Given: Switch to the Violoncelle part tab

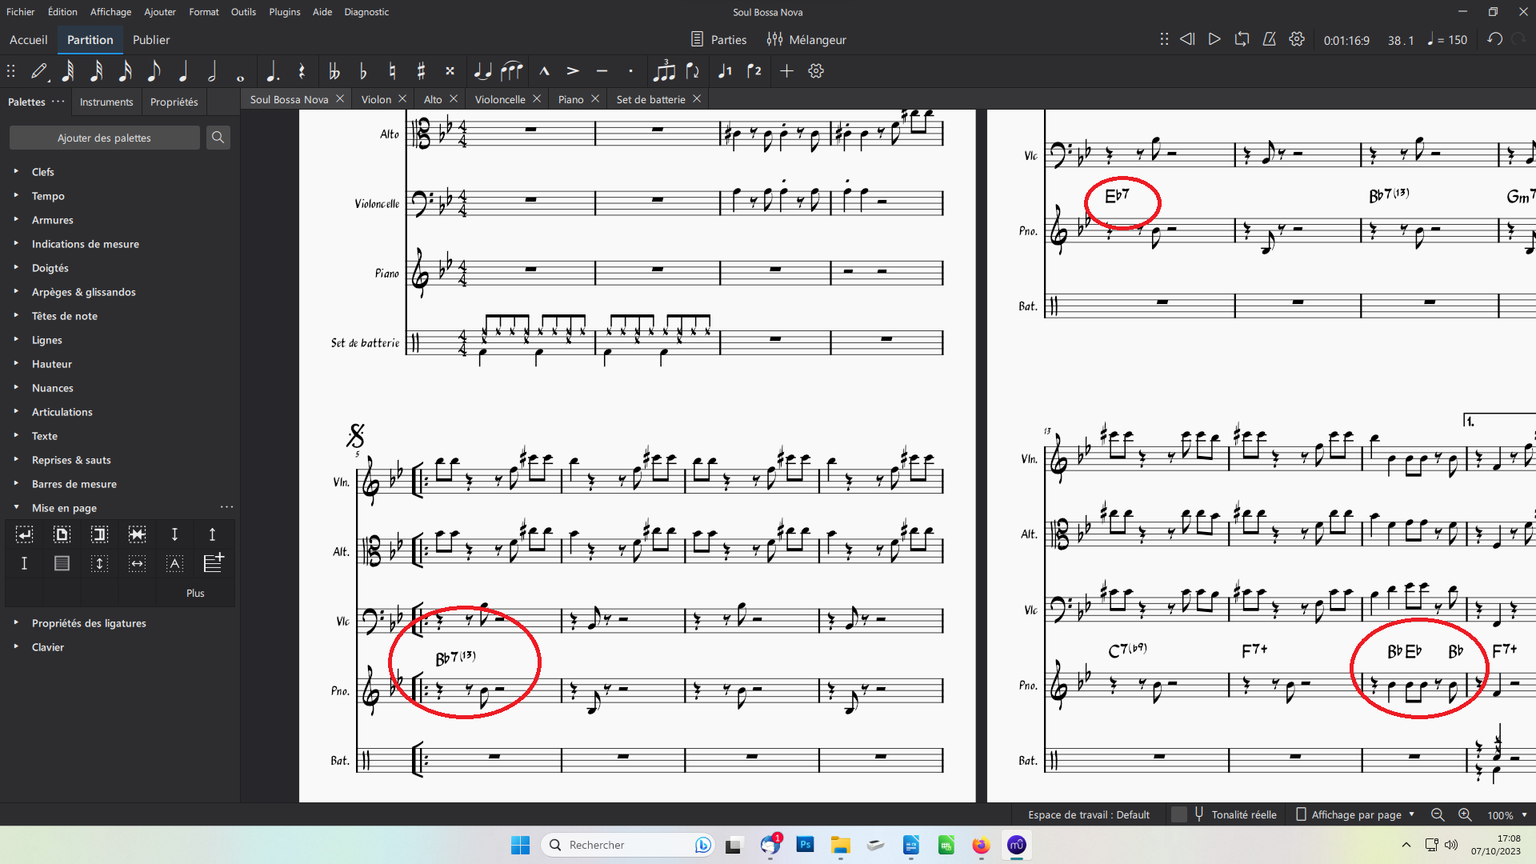Looking at the screenshot, I should coord(500,98).
